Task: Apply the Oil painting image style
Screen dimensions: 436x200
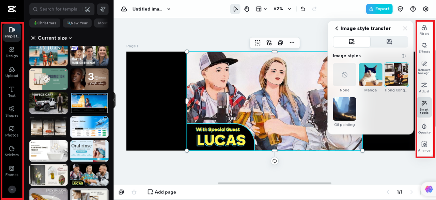Action: coord(344,109)
